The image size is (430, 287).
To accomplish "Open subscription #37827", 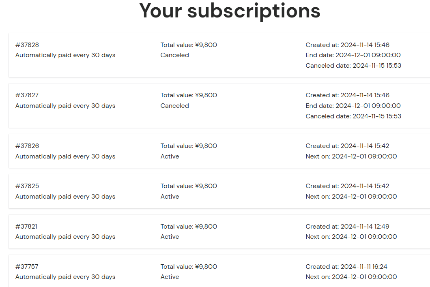I will click(27, 95).
